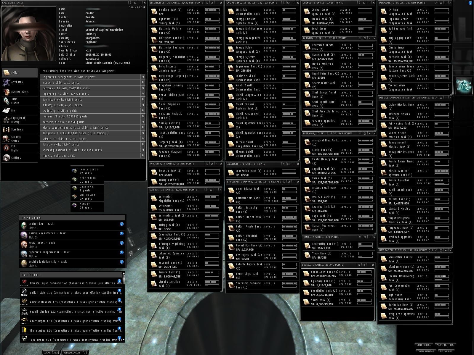Expand the Science skill group chevron

click(x=143, y=139)
